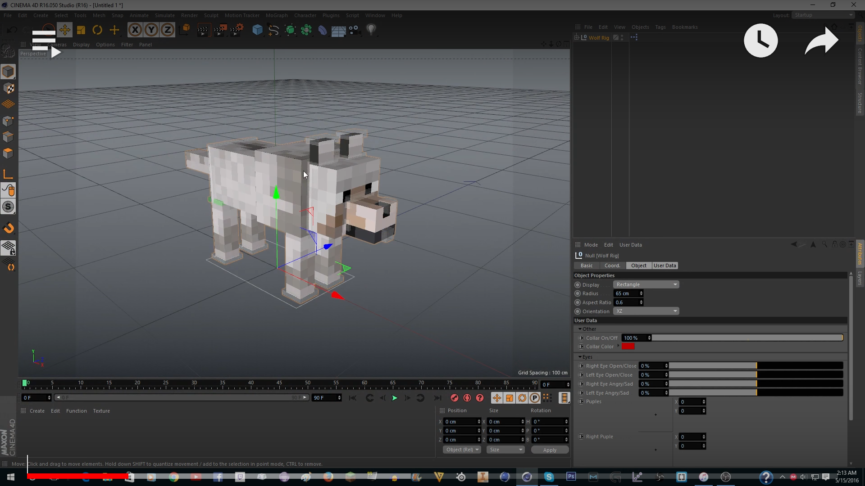Click the Apply button

pyautogui.click(x=550, y=450)
